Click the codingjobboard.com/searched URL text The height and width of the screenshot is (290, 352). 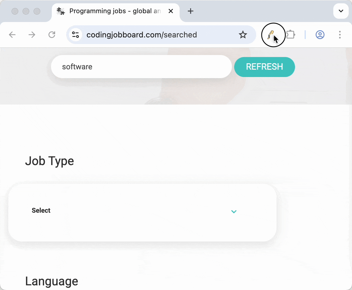(x=142, y=35)
